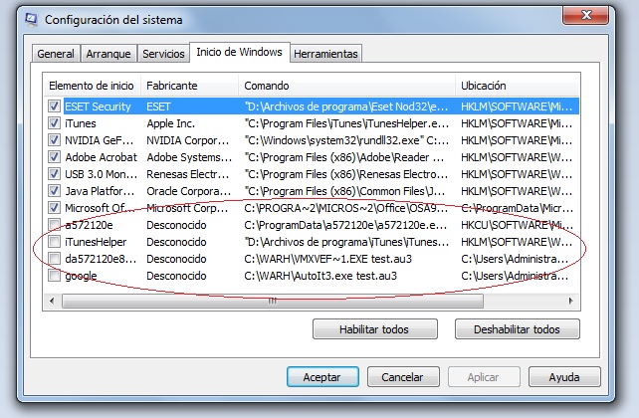Select the ESET Security row name
This screenshot has height=418, width=639.
(x=98, y=106)
